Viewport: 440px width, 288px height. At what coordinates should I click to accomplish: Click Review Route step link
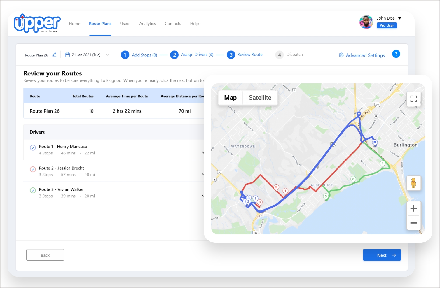coord(250,55)
